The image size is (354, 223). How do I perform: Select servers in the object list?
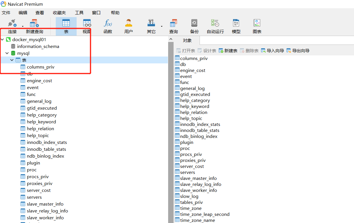click(x=188, y=172)
